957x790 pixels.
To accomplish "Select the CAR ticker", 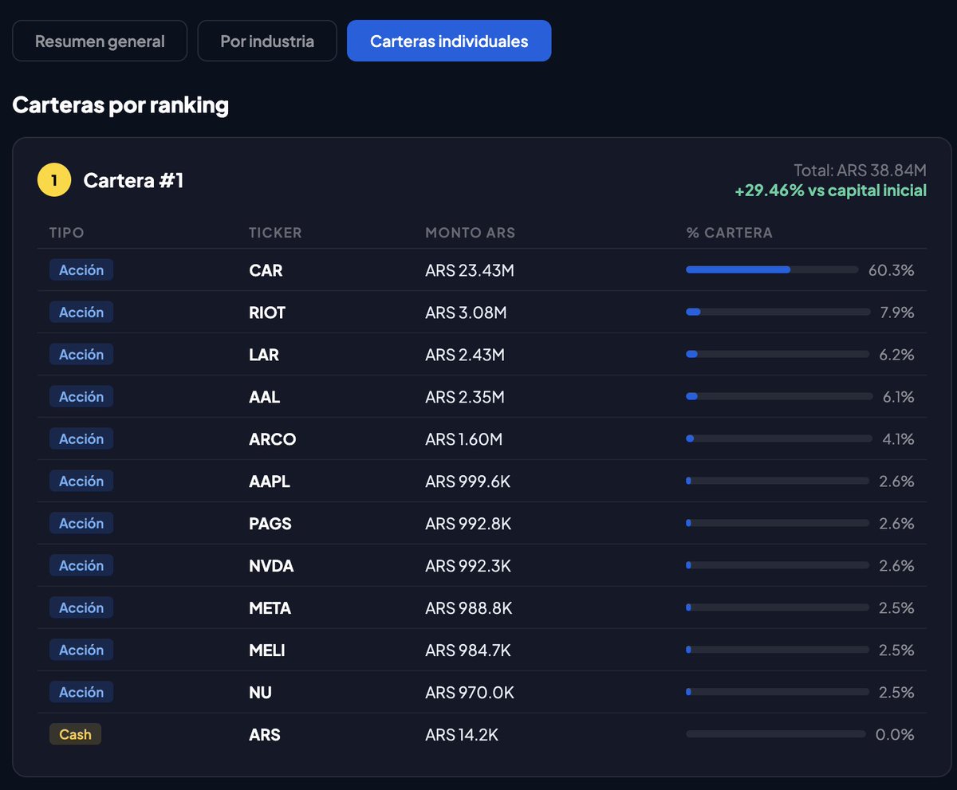I will [266, 270].
